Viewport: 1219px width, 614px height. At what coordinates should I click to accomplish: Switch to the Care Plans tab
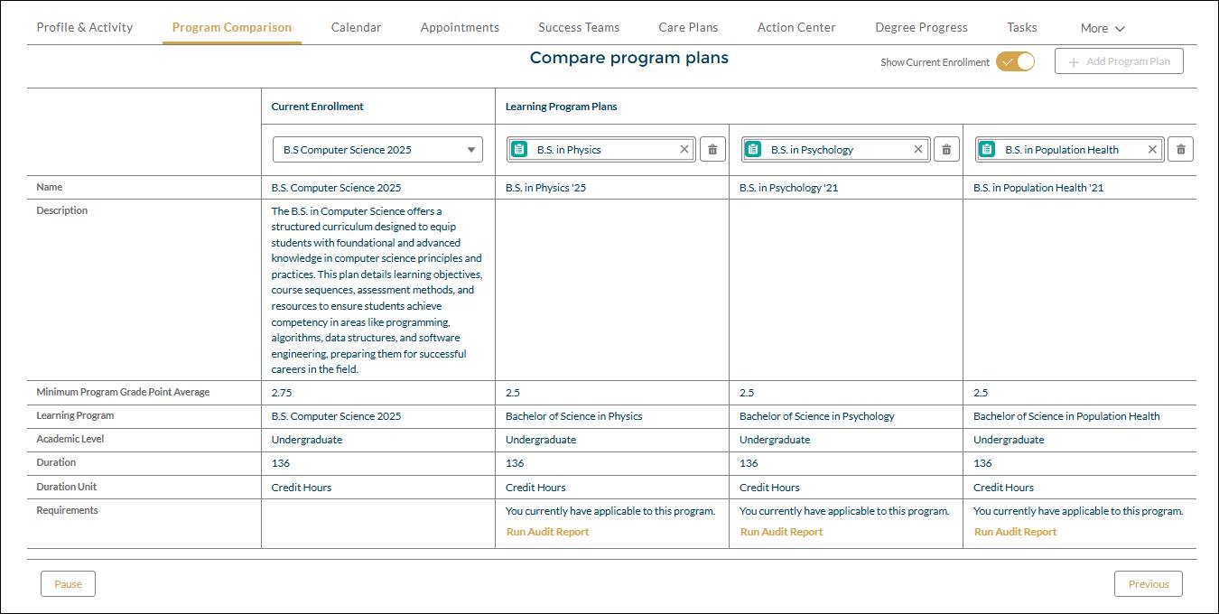pos(688,27)
